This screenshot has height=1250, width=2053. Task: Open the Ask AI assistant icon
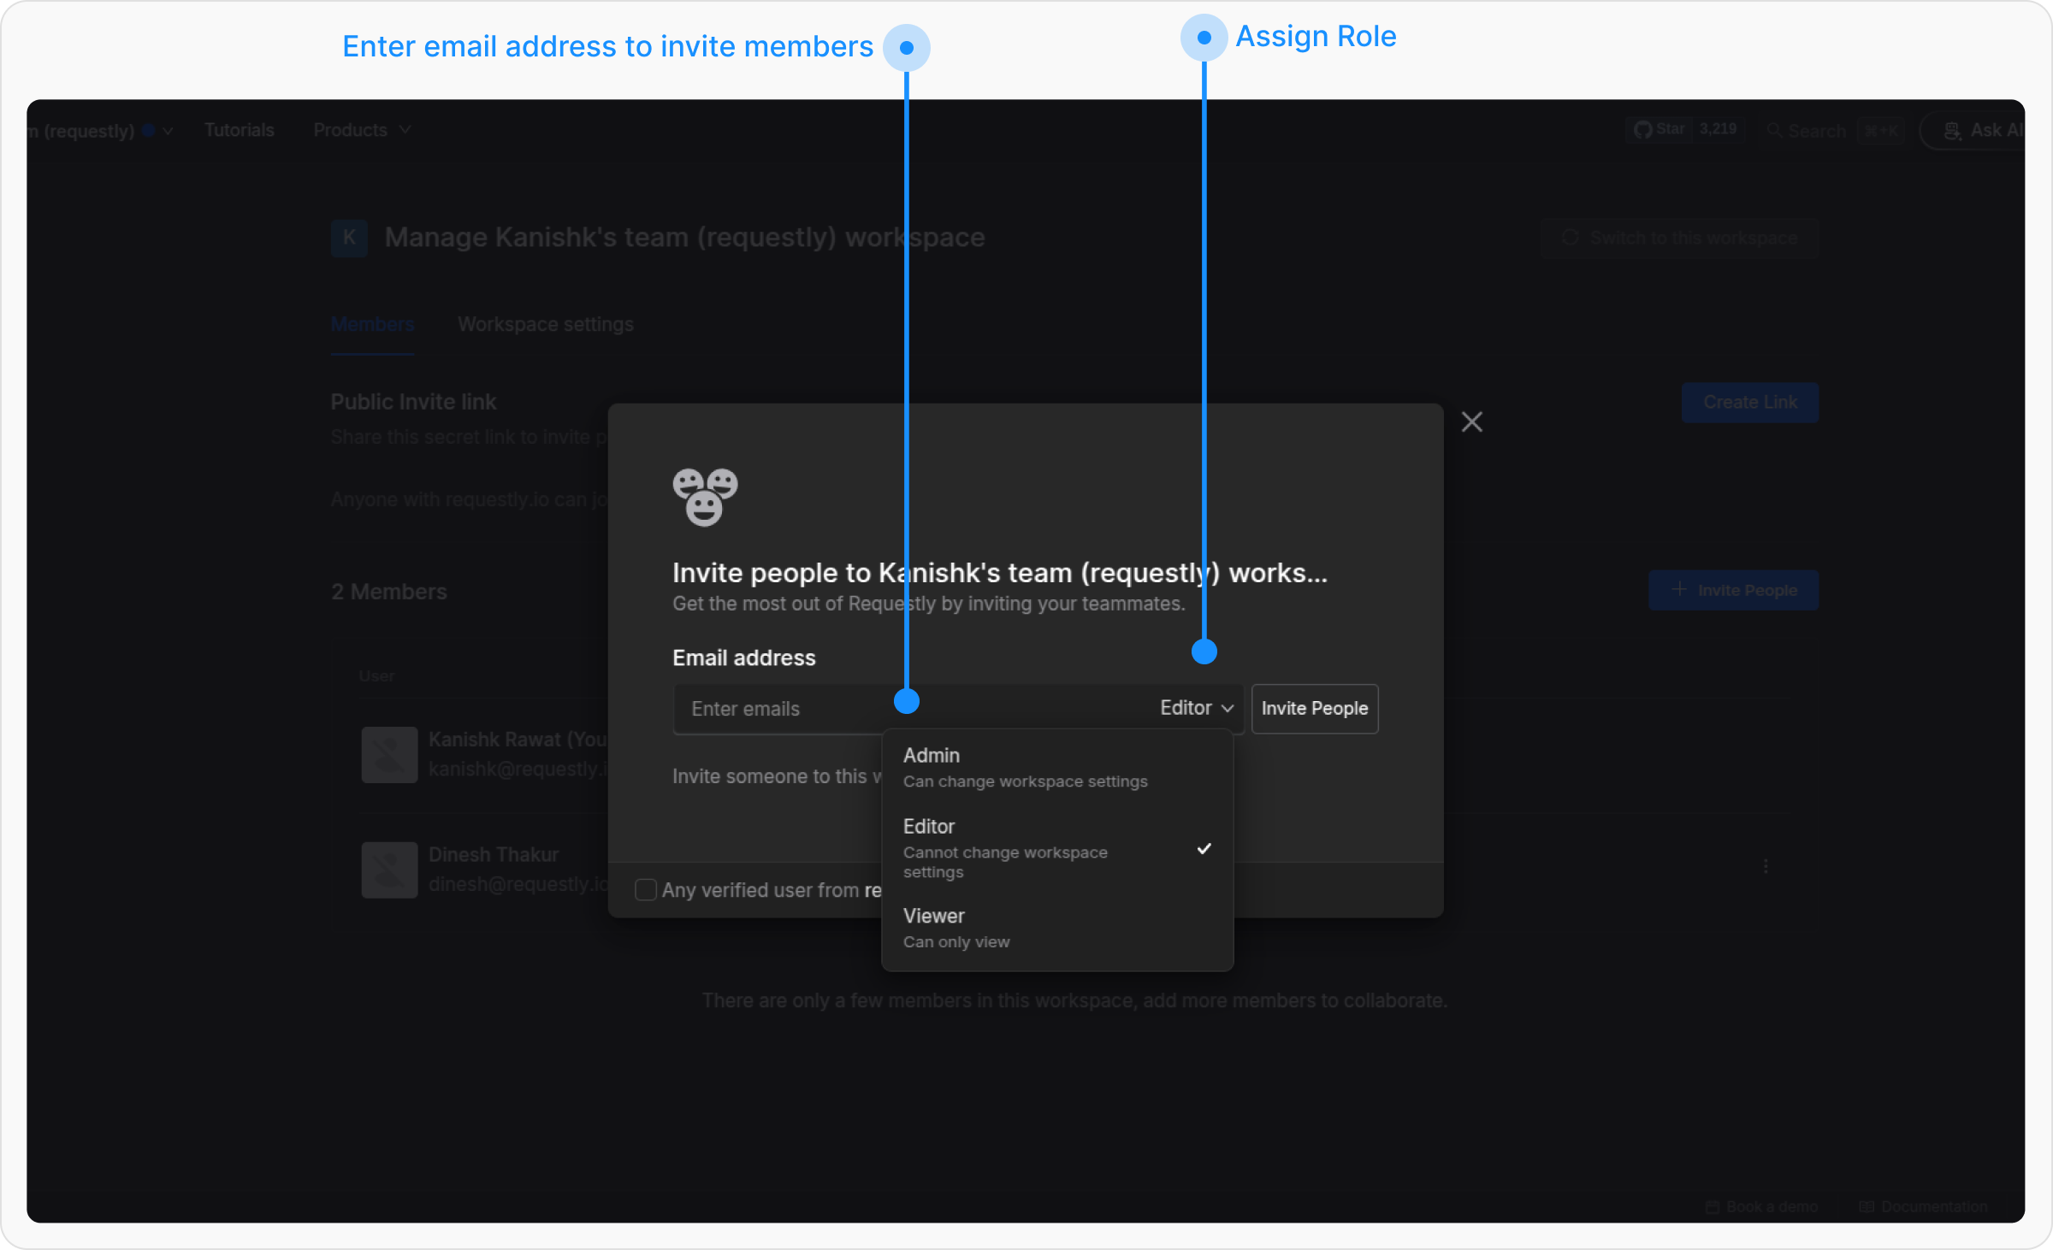click(x=1953, y=131)
